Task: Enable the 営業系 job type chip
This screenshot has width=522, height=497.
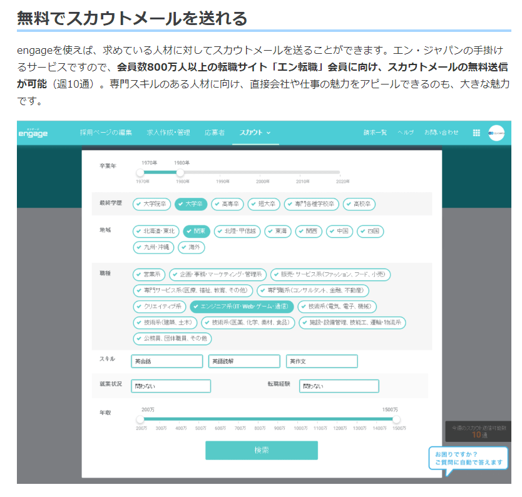Action: coord(148,274)
